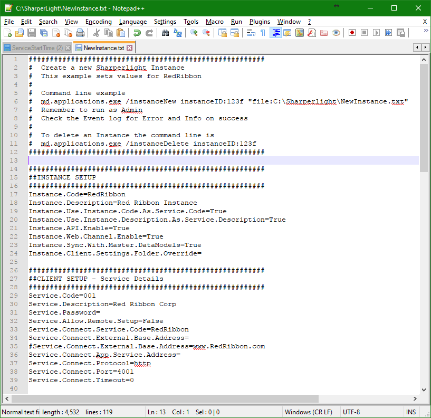
Task: Create a new document with New icon
Action: click(8, 33)
